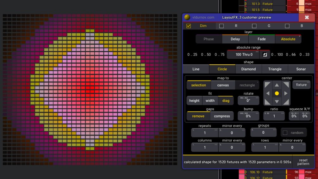Select the Diamond shape tab

(248, 69)
